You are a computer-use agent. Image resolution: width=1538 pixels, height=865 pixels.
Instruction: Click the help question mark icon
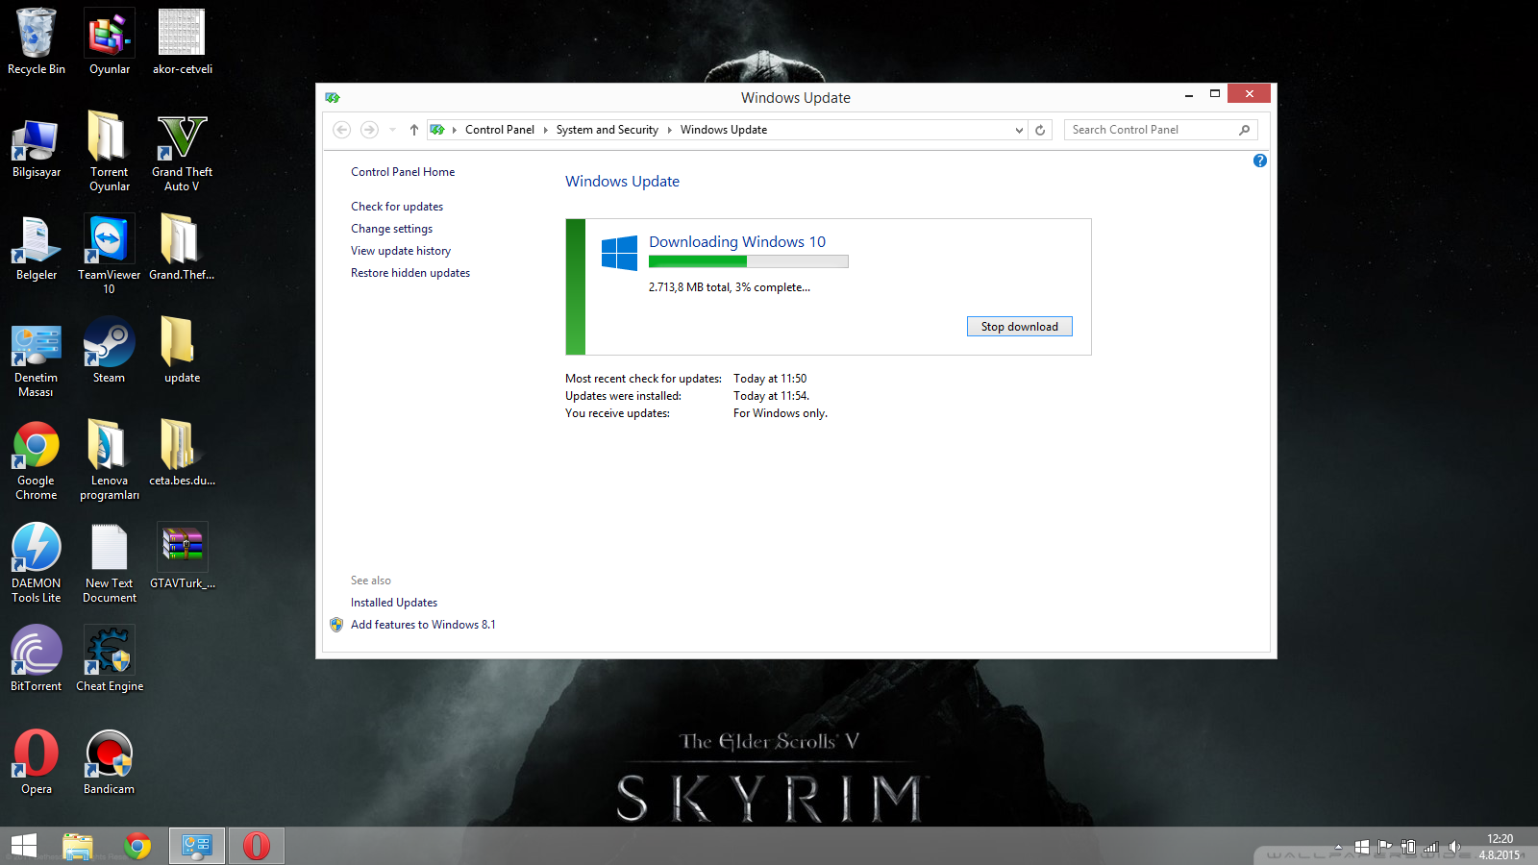point(1260,161)
